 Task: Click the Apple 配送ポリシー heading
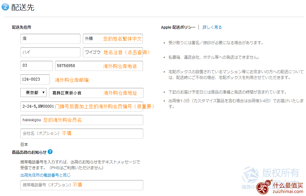178,27
